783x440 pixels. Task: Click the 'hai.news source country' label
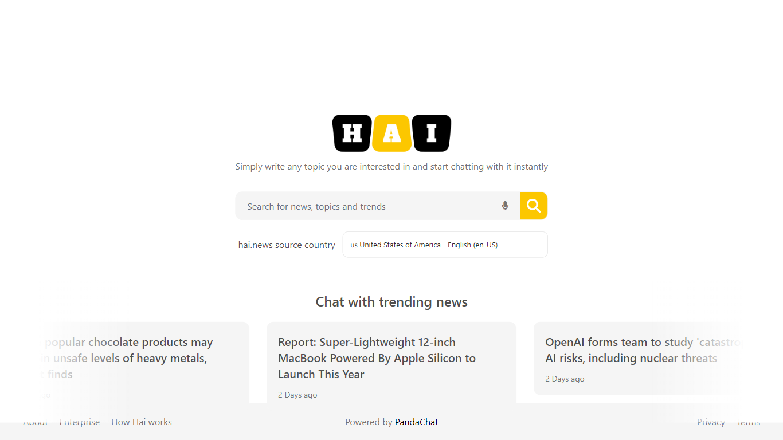(x=287, y=245)
